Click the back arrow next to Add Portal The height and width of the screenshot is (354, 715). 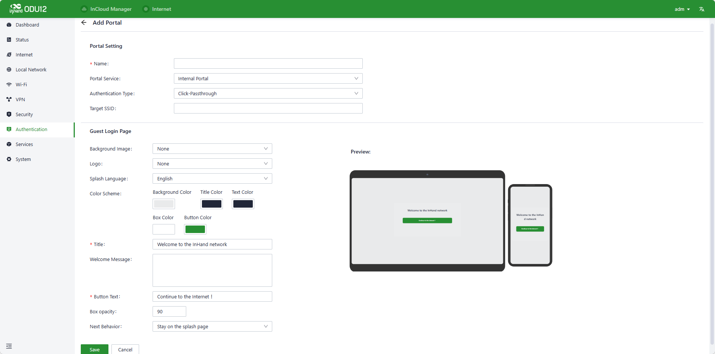coord(84,23)
